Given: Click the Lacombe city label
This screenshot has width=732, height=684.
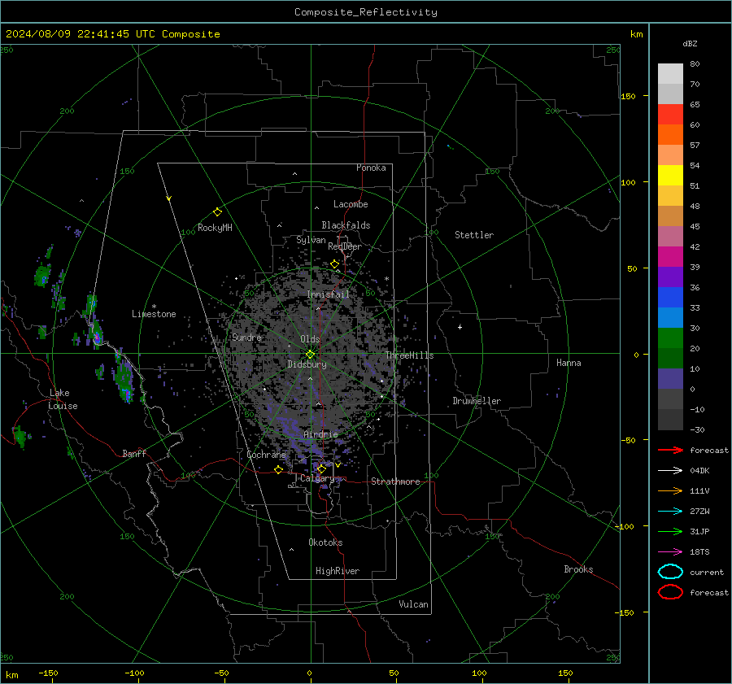Looking at the screenshot, I should 351,204.
